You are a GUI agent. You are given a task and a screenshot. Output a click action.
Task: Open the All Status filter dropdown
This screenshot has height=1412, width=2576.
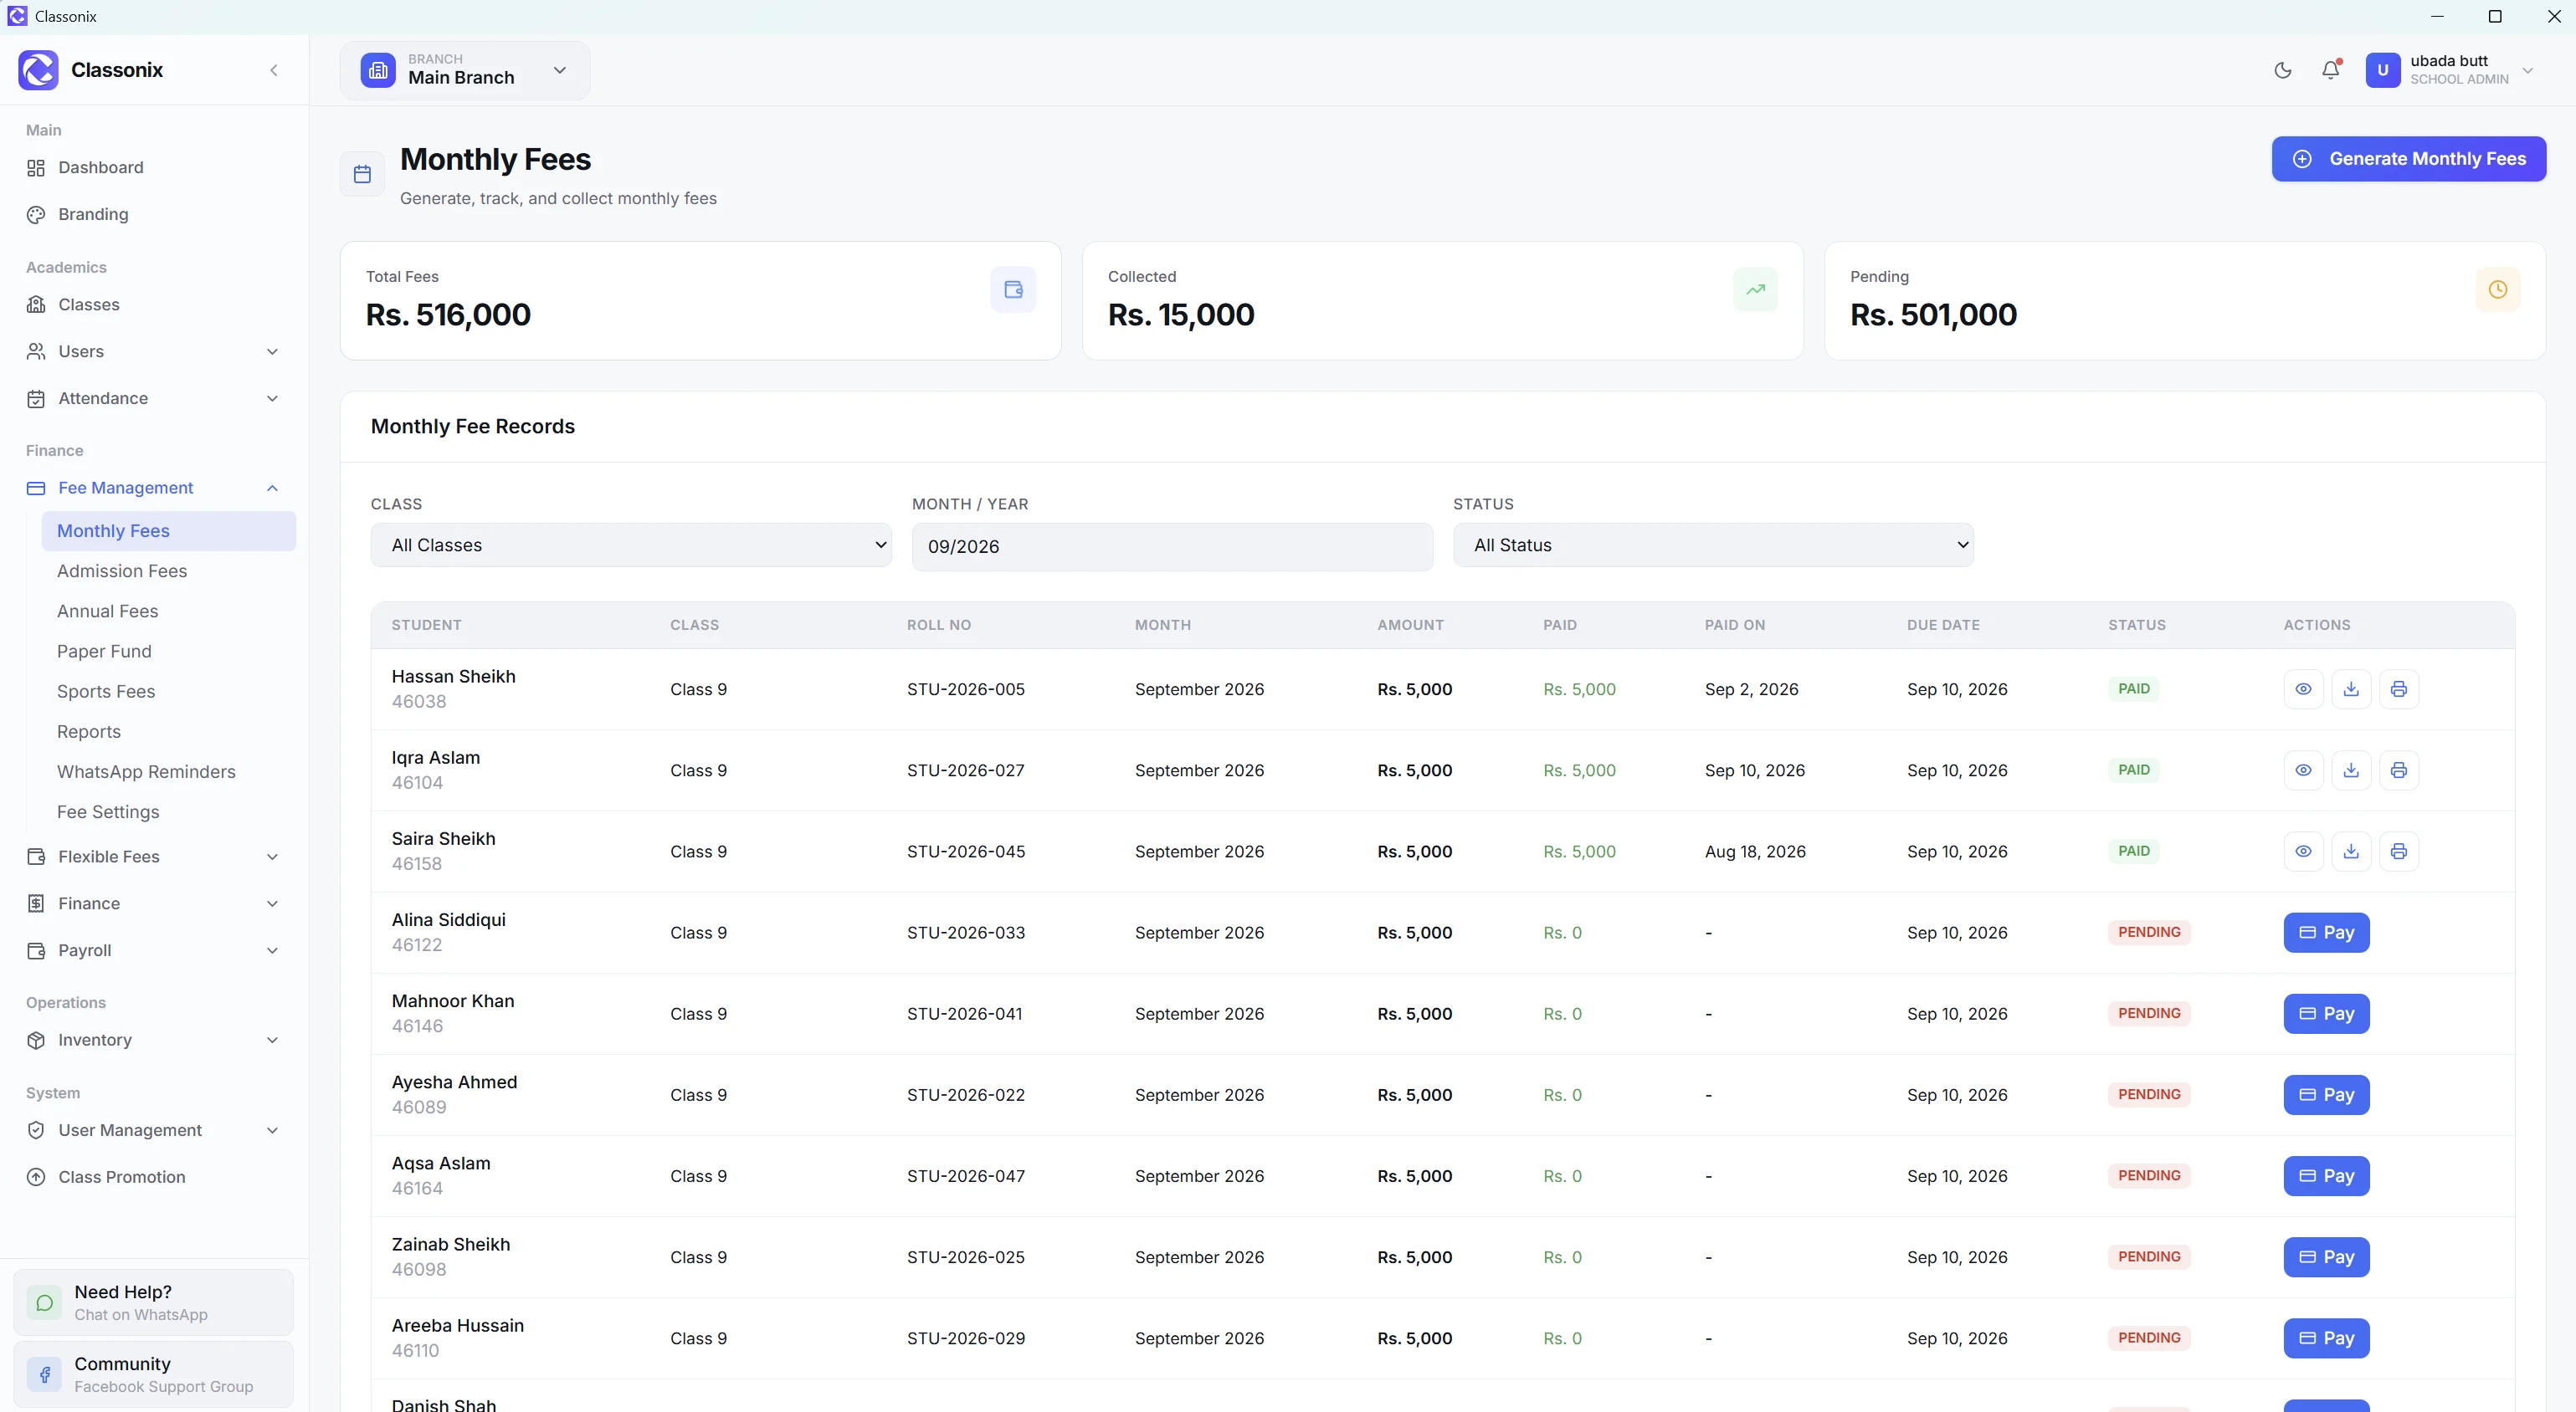point(1713,545)
